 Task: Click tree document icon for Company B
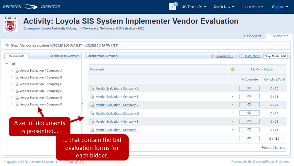(x=17, y=77)
